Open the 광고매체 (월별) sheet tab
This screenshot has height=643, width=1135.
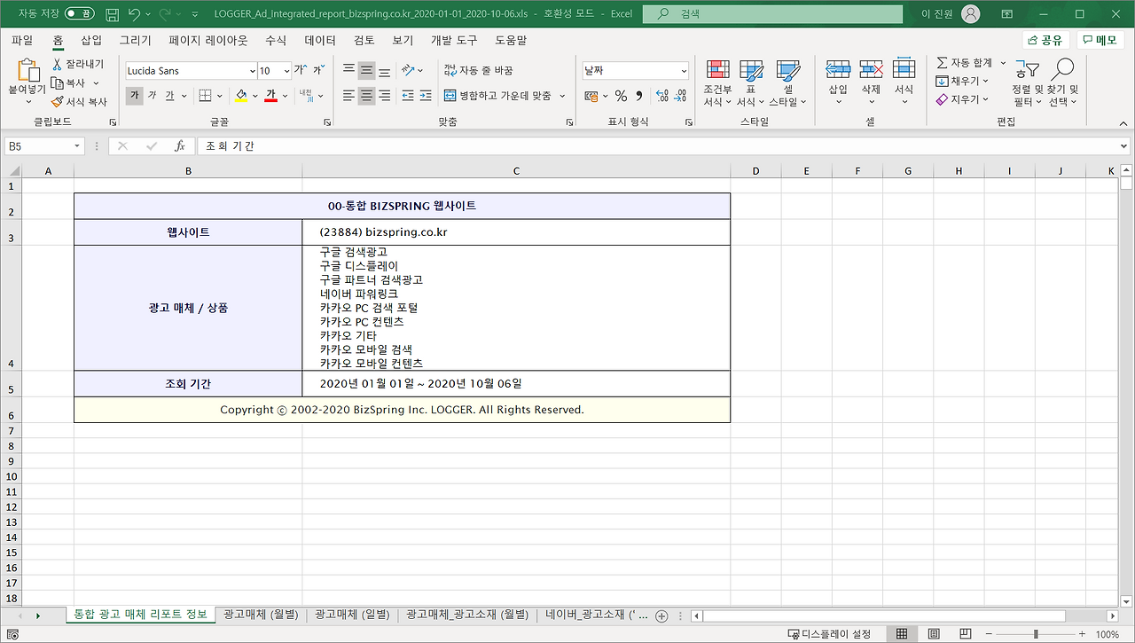[261, 616]
